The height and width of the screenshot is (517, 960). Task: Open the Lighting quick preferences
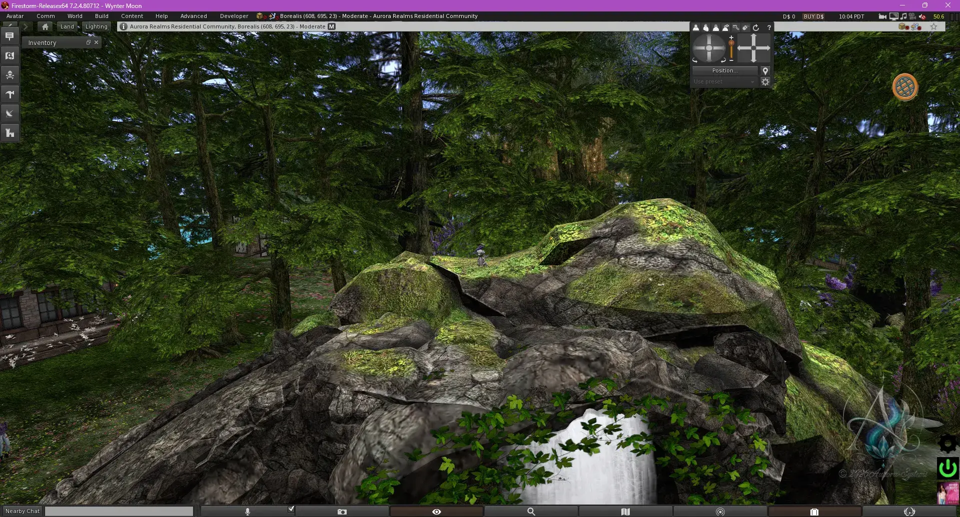coord(97,26)
